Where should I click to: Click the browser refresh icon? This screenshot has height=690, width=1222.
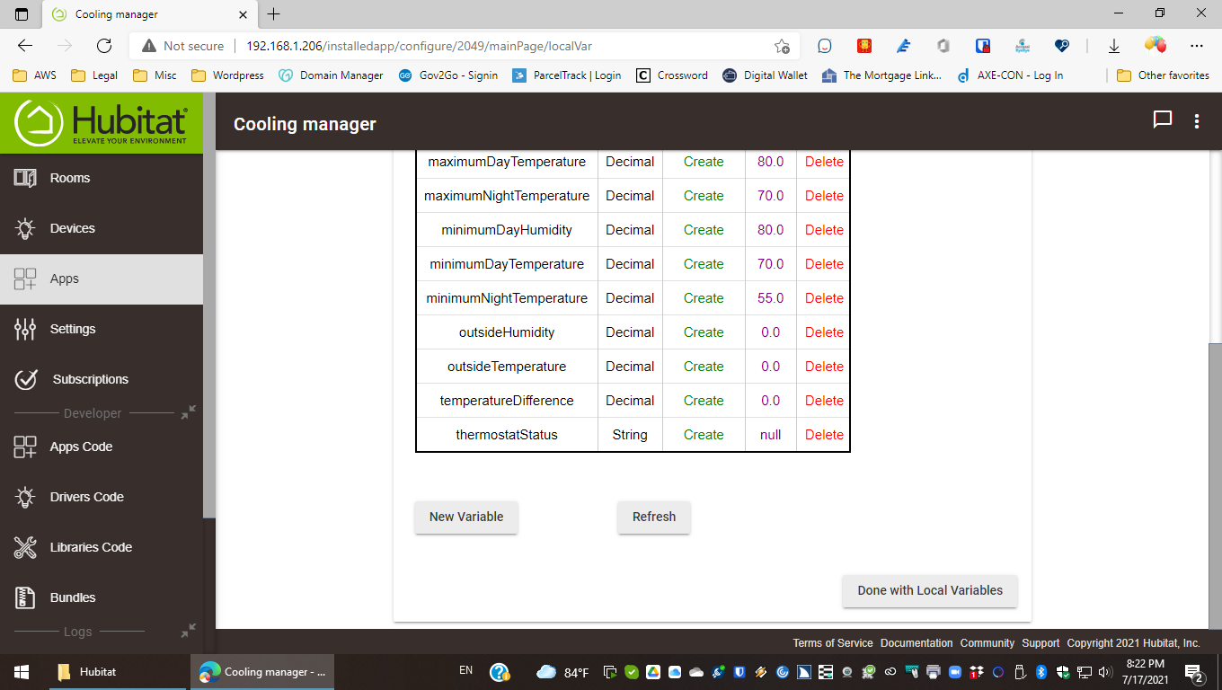104,46
